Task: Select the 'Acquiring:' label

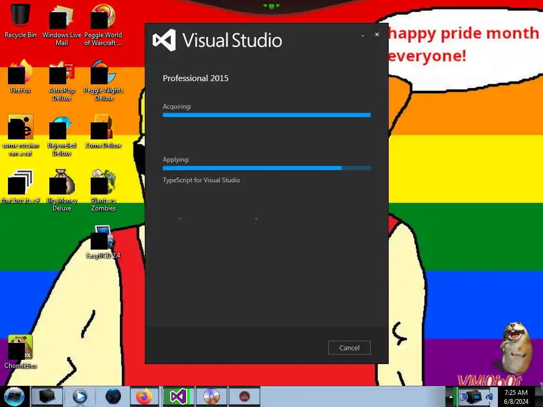Action: (177, 106)
